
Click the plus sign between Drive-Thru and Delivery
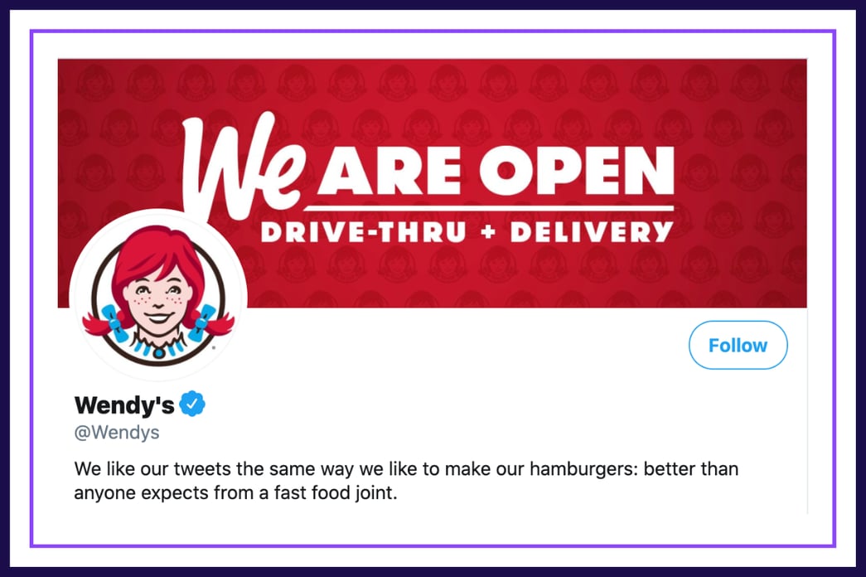(x=487, y=233)
